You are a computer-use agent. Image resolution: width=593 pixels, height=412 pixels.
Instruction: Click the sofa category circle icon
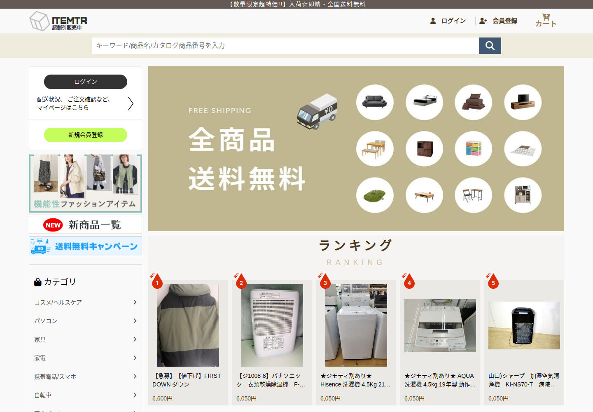pyautogui.click(x=375, y=102)
